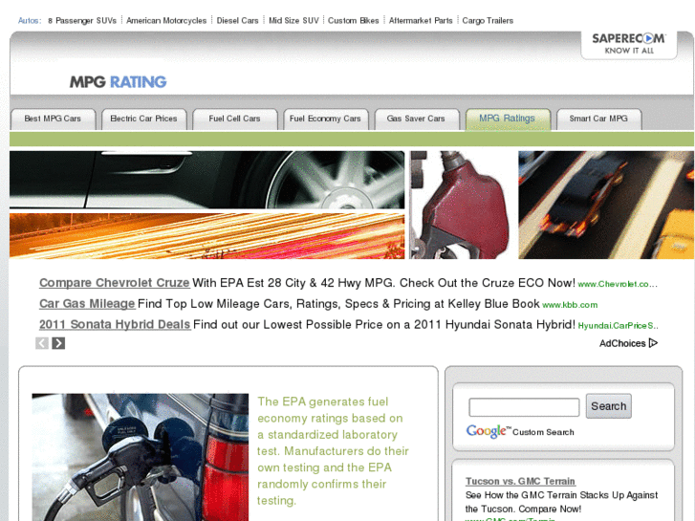Click the next ad arrow icon
Screen dimensions: 695x521
click(58, 343)
